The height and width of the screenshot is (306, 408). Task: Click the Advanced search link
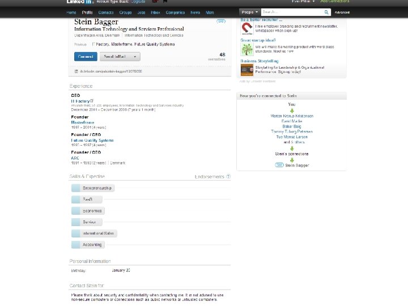pos(342,12)
